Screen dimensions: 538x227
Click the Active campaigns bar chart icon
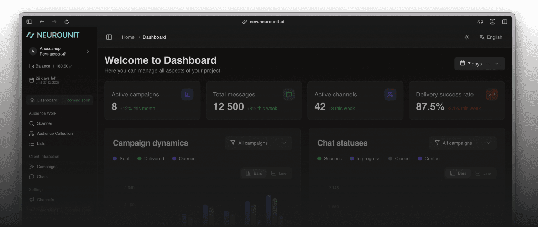click(x=187, y=94)
